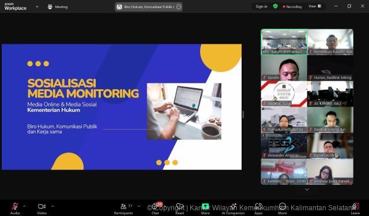Click the green encryption shield icon
Viewport: 369px width, 216px height.
pyautogui.click(x=275, y=6)
